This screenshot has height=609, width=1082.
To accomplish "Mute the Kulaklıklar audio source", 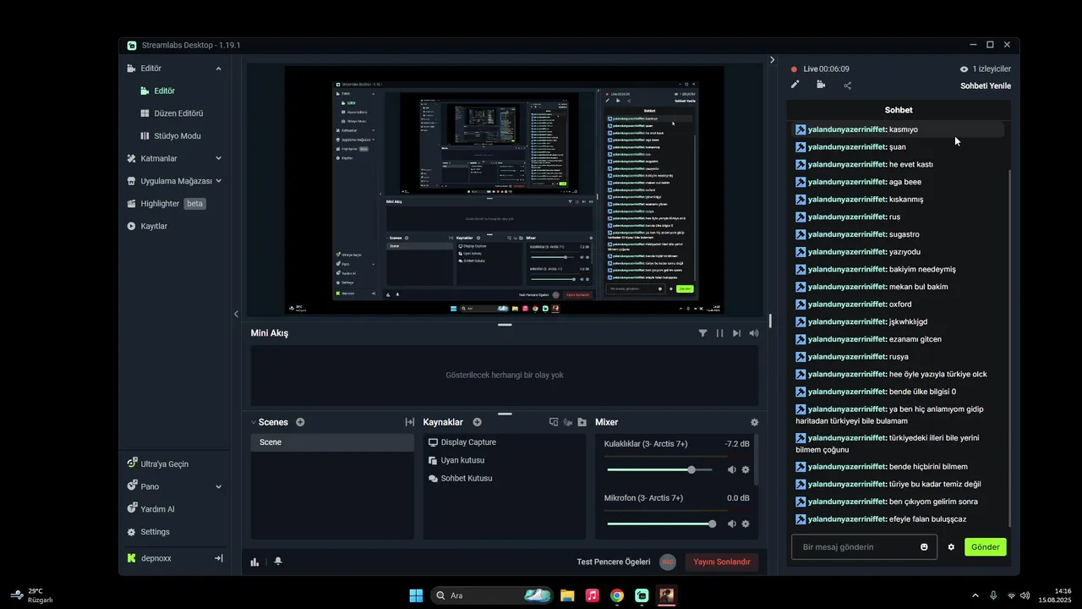I will tap(732, 469).
